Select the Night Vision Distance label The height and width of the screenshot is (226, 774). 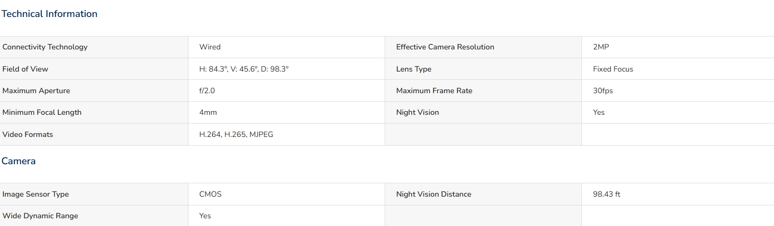tap(434, 194)
